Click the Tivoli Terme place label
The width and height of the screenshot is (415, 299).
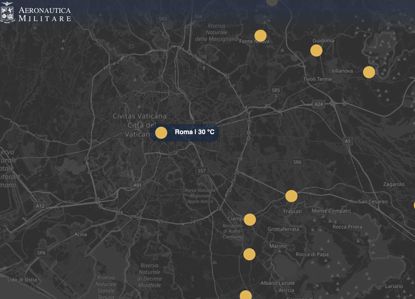[x=317, y=79]
